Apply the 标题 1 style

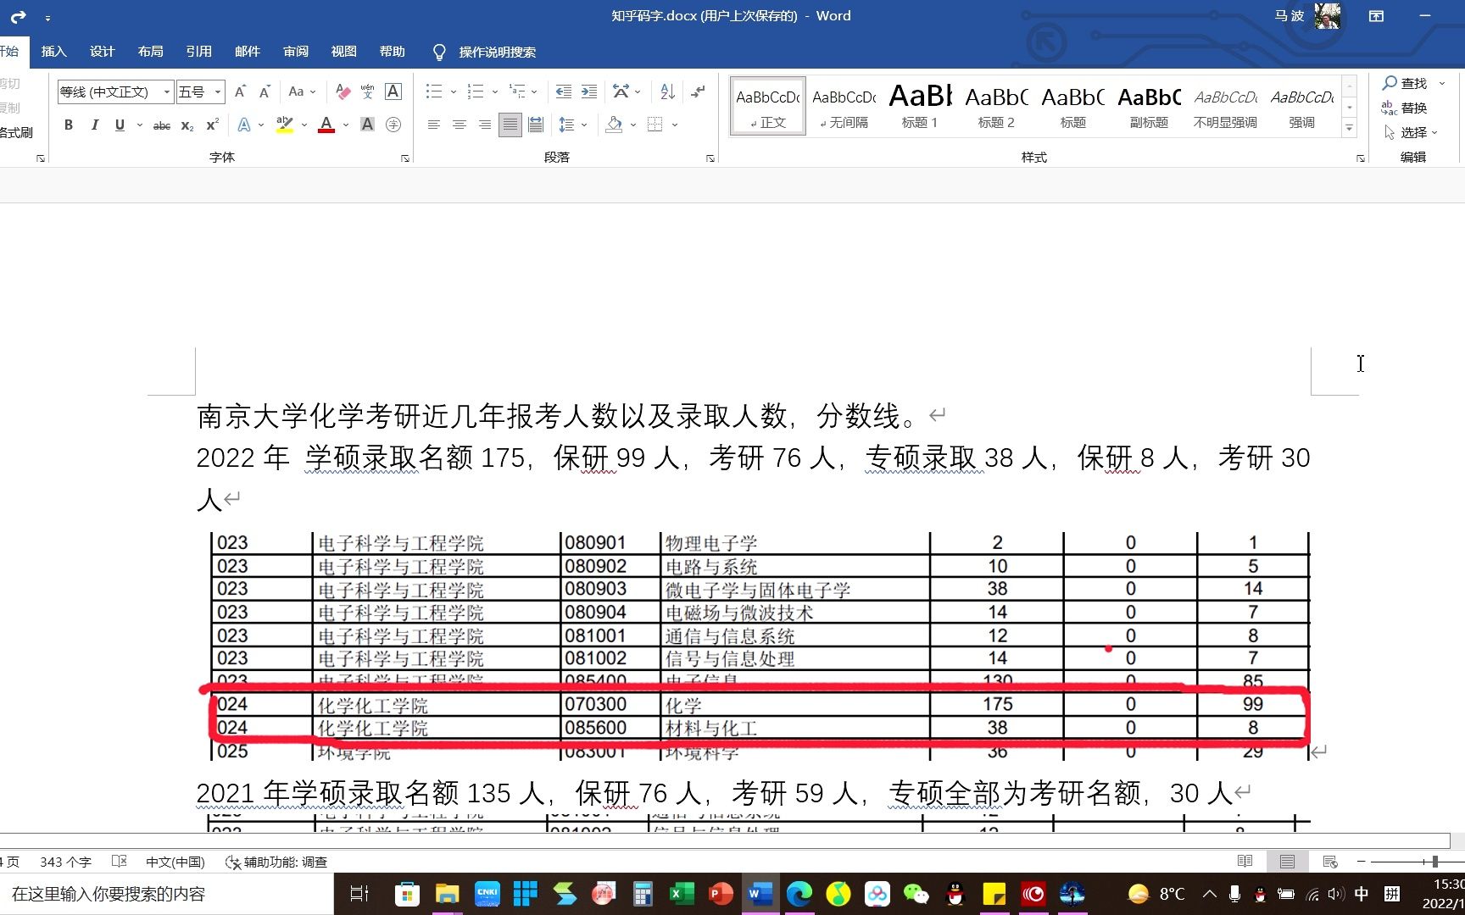point(920,106)
